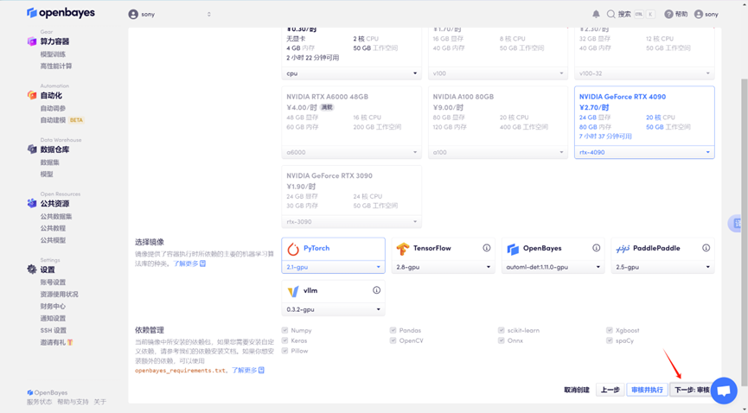
Task: Toggle the Xgboost checkbox
Action: click(610, 330)
